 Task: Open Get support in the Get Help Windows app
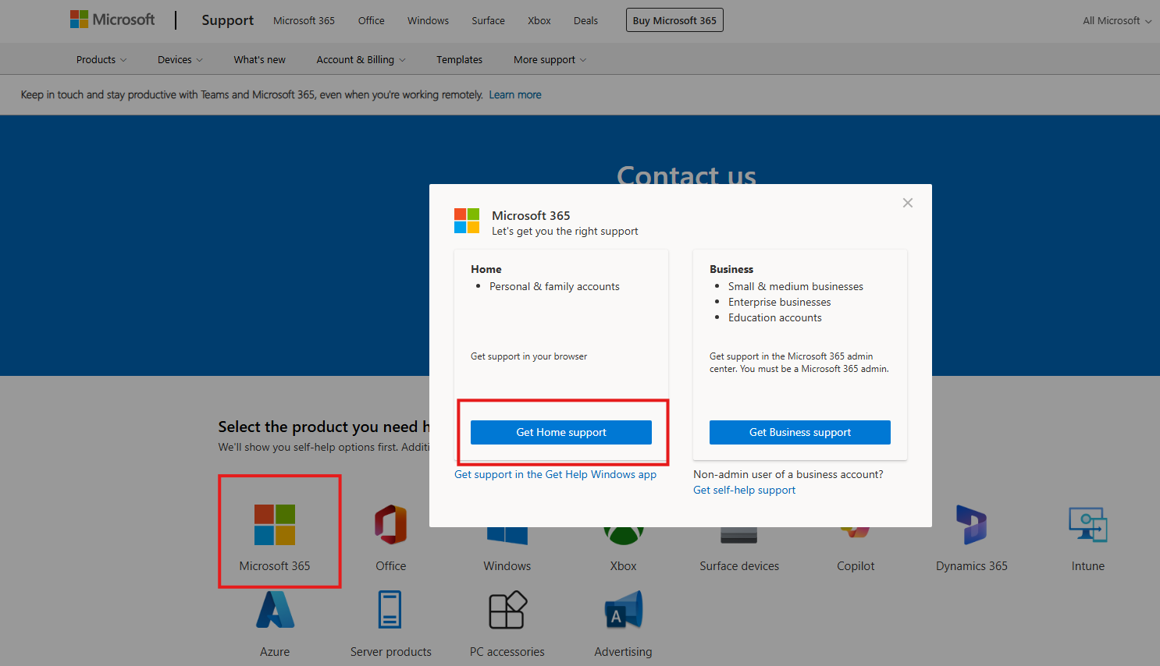tap(556, 474)
